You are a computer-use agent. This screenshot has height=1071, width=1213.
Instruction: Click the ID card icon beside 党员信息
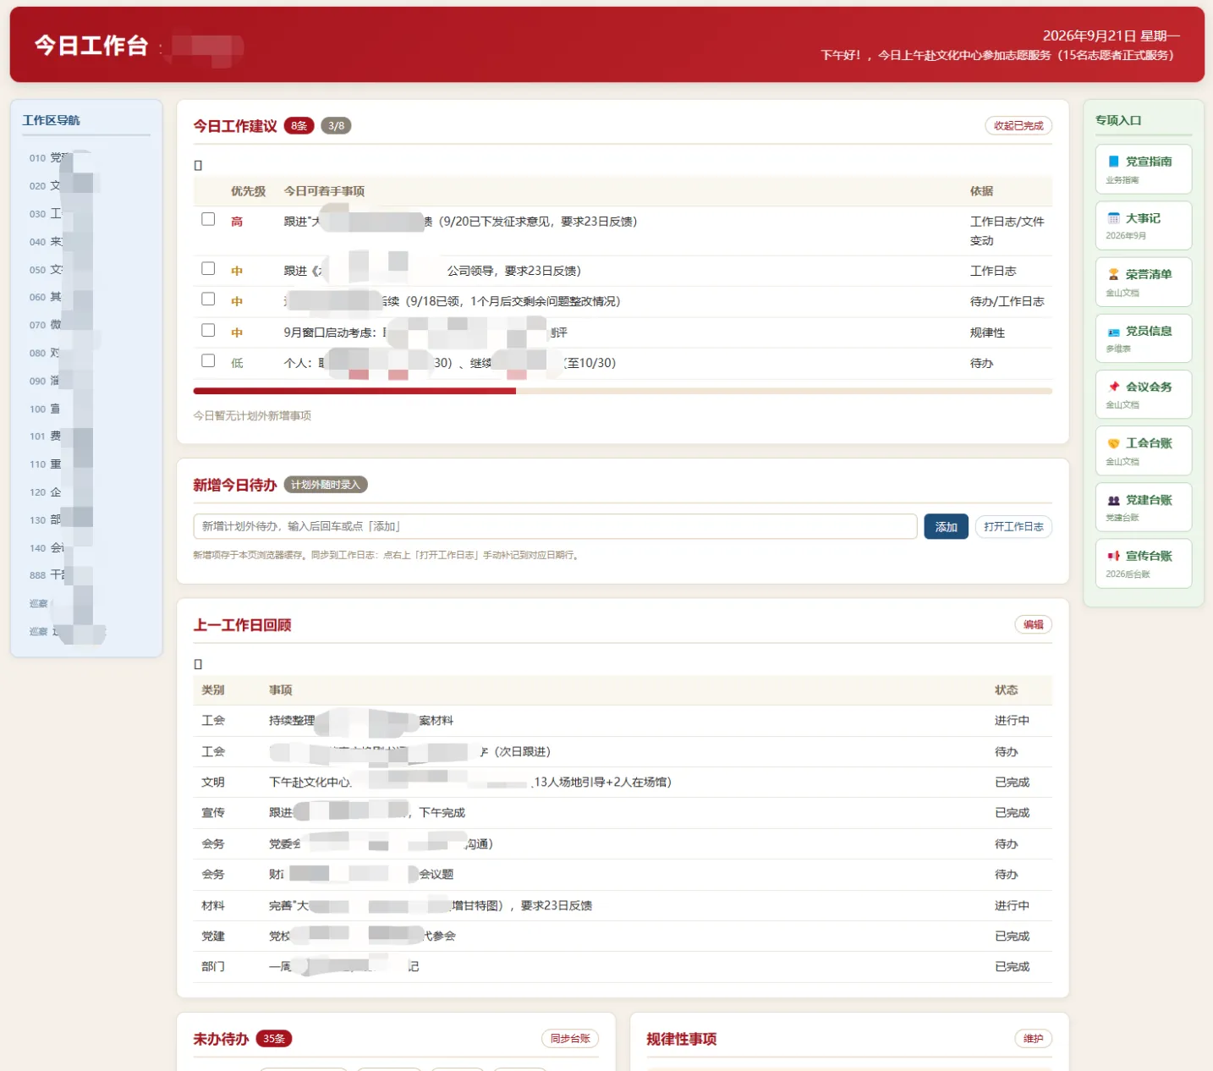[x=1113, y=332]
